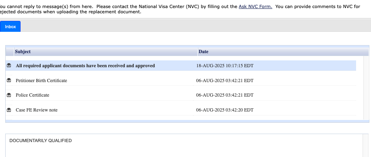Switch to the Inbox tab
This screenshot has width=371, height=157.
point(10,27)
